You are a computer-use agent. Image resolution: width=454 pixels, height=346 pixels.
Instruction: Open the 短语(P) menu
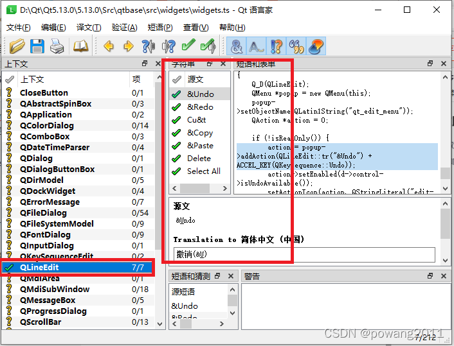click(x=160, y=28)
